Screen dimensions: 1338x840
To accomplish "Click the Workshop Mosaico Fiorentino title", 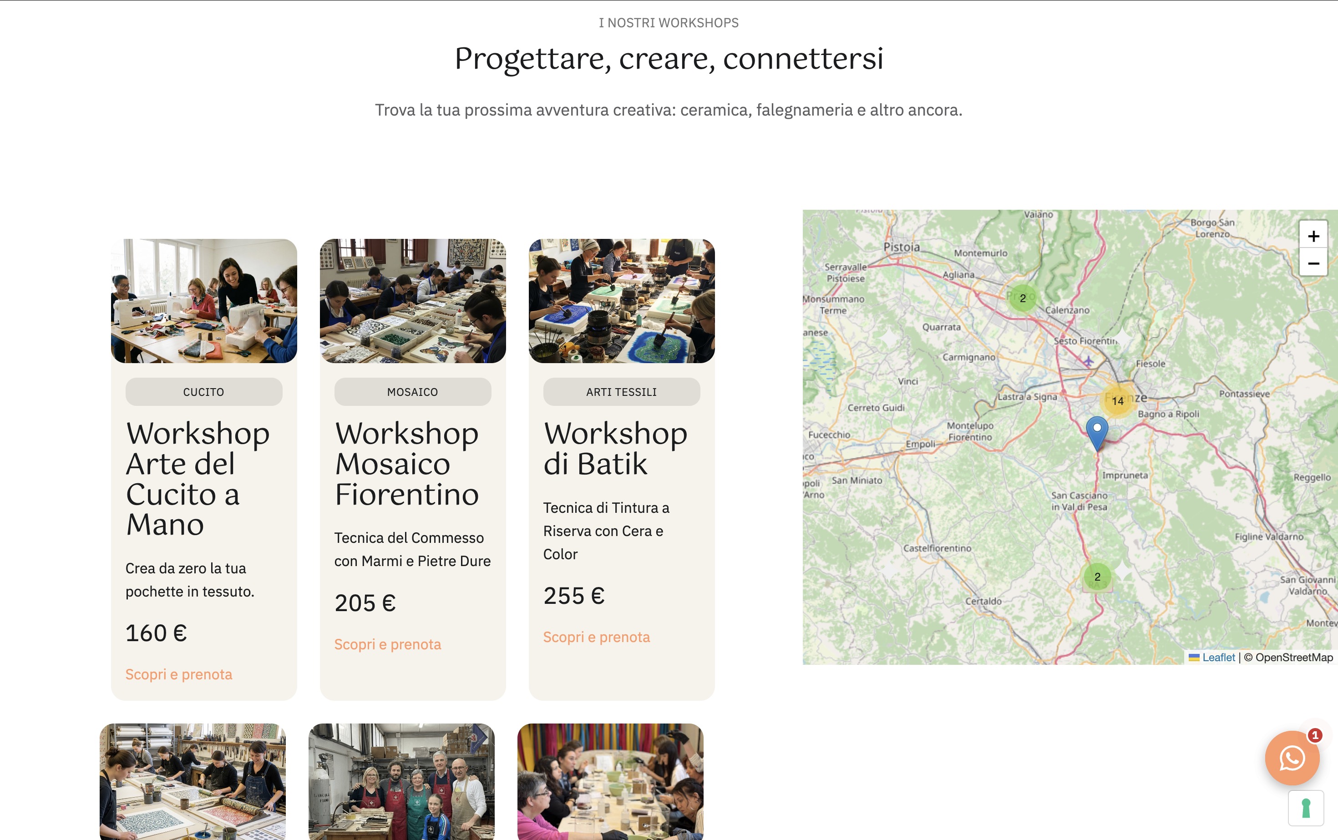I will 407,463.
